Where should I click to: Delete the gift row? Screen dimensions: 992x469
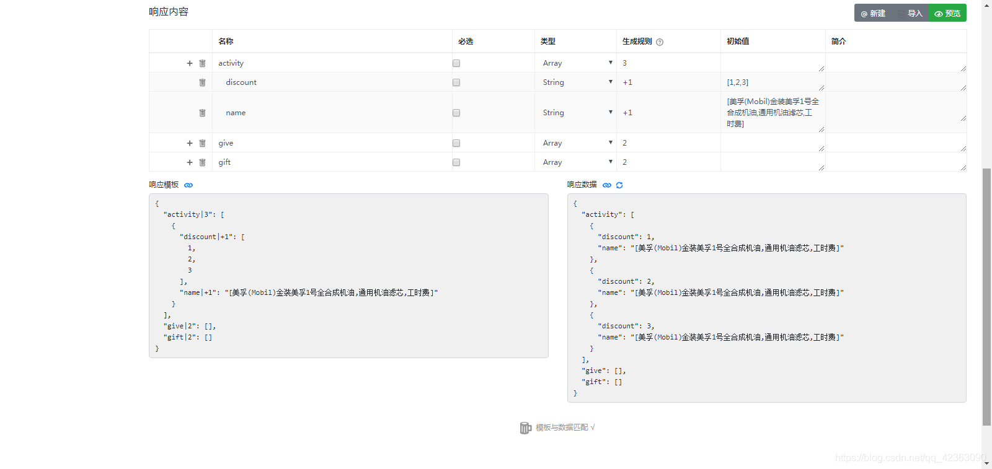pos(202,162)
